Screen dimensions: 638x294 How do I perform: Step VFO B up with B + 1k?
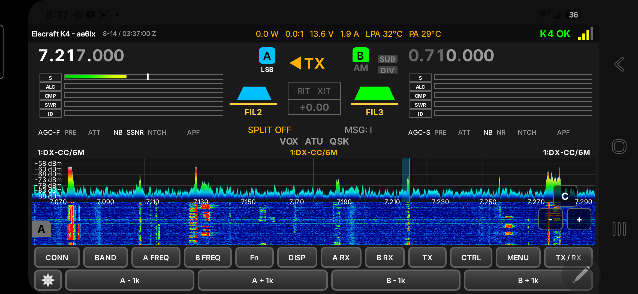(x=528, y=280)
